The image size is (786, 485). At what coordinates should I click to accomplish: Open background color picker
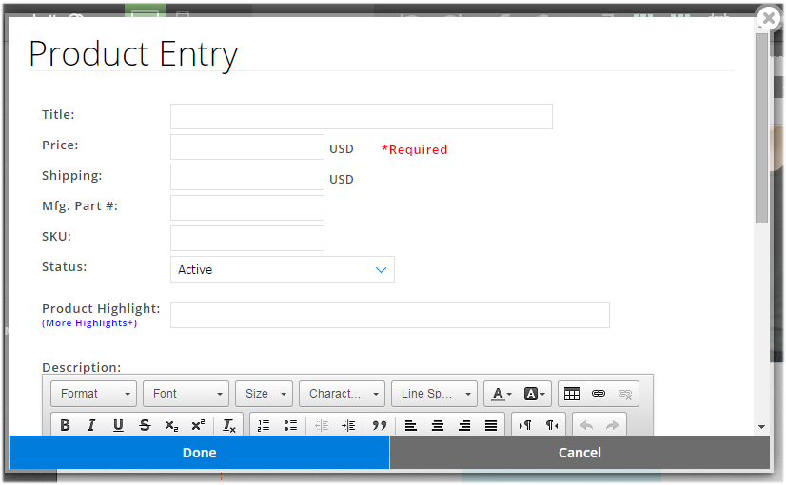coord(534,394)
